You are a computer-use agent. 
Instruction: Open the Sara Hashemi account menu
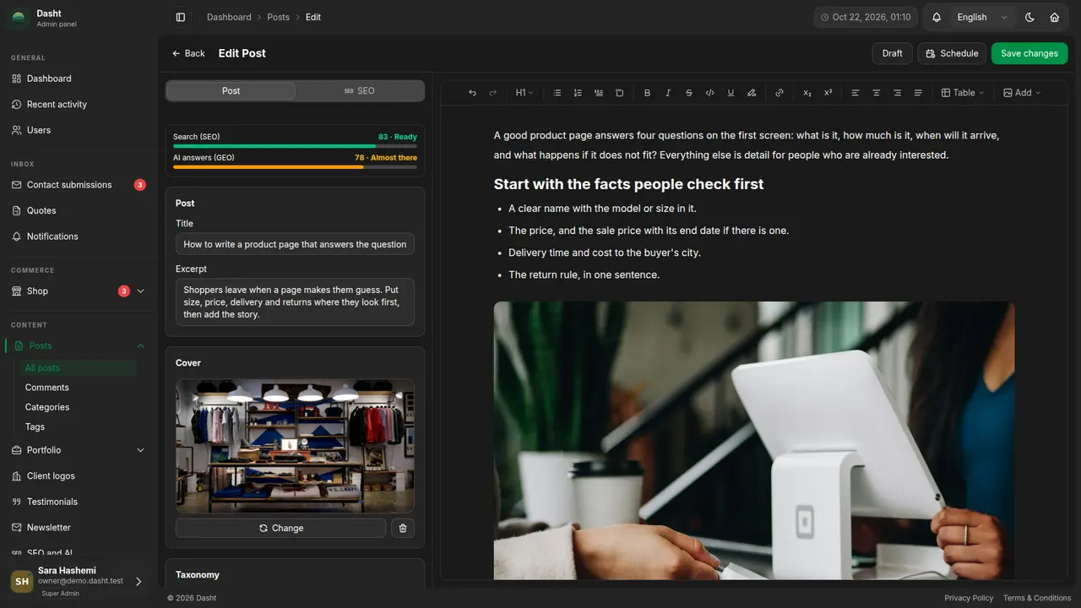click(77, 581)
